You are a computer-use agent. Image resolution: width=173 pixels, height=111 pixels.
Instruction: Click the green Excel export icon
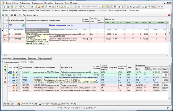tap(12, 7)
